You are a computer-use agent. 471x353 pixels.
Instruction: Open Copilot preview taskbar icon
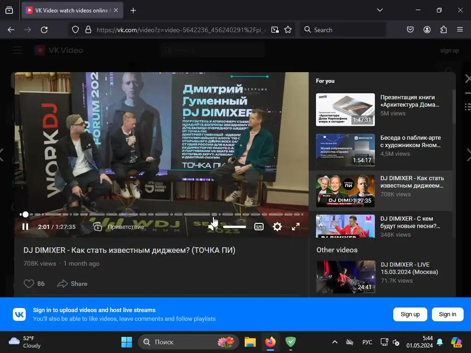456,342
